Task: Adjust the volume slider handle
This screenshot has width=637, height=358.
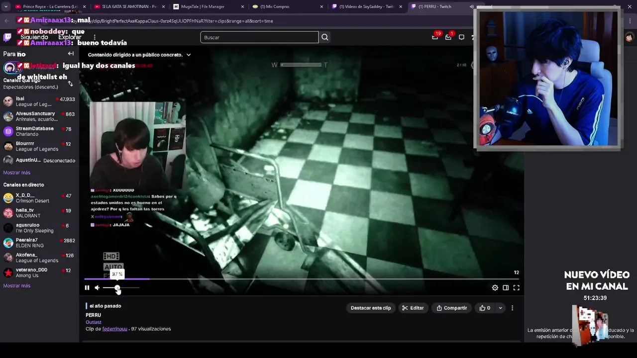Action: click(117, 288)
